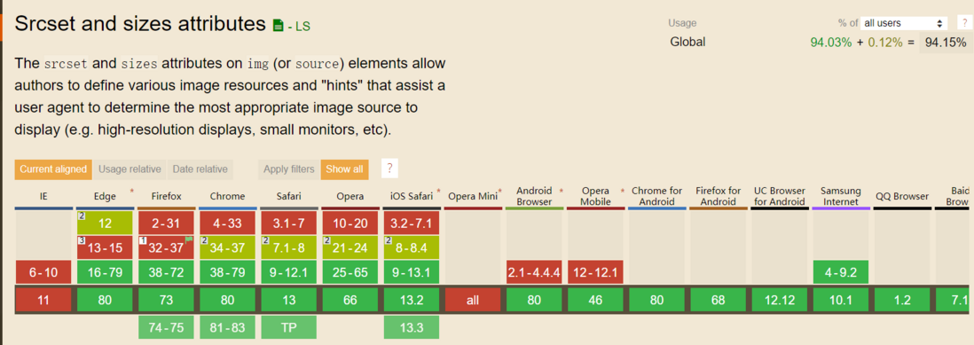Select the Opera Mini all cell

[x=473, y=301]
